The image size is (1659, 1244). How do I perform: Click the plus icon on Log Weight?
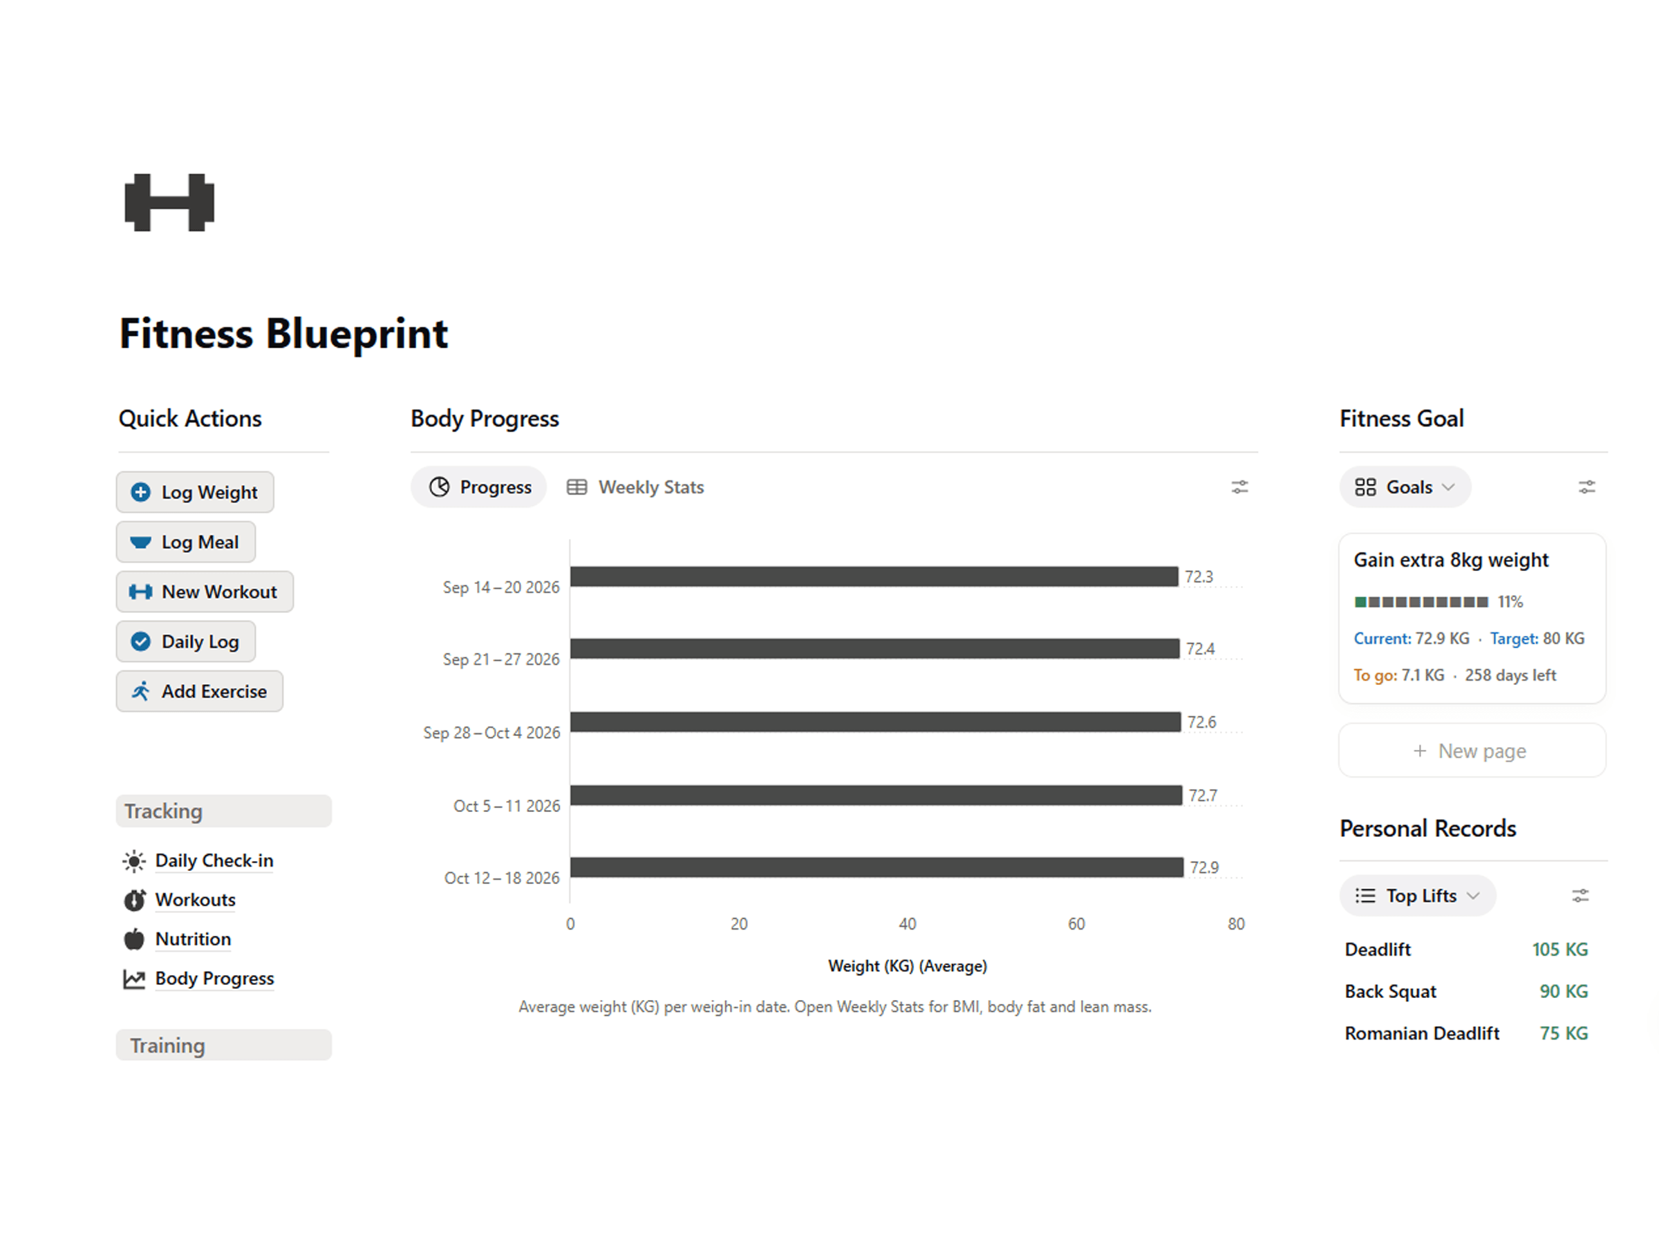[x=140, y=493]
